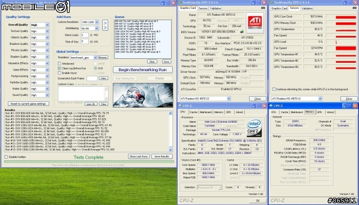Open the Custom Resolution dropdown
The height and width of the screenshot is (205, 359).
(x=96, y=22)
